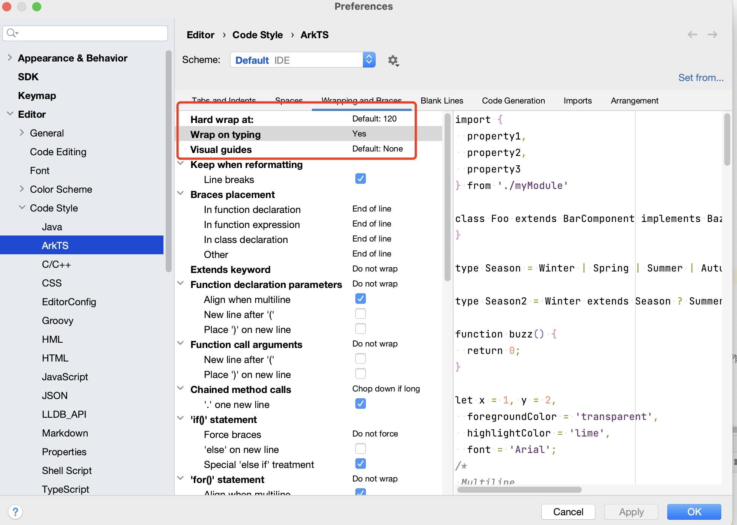Click the Code Style breadcrumb
The height and width of the screenshot is (525, 737).
(258, 35)
